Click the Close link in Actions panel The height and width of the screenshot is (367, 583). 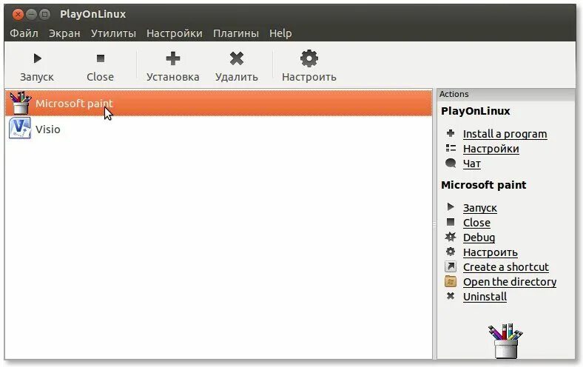pos(476,223)
